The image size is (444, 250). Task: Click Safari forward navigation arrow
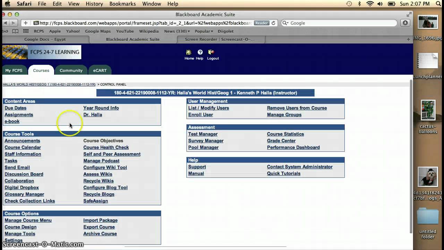click(13, 23)
